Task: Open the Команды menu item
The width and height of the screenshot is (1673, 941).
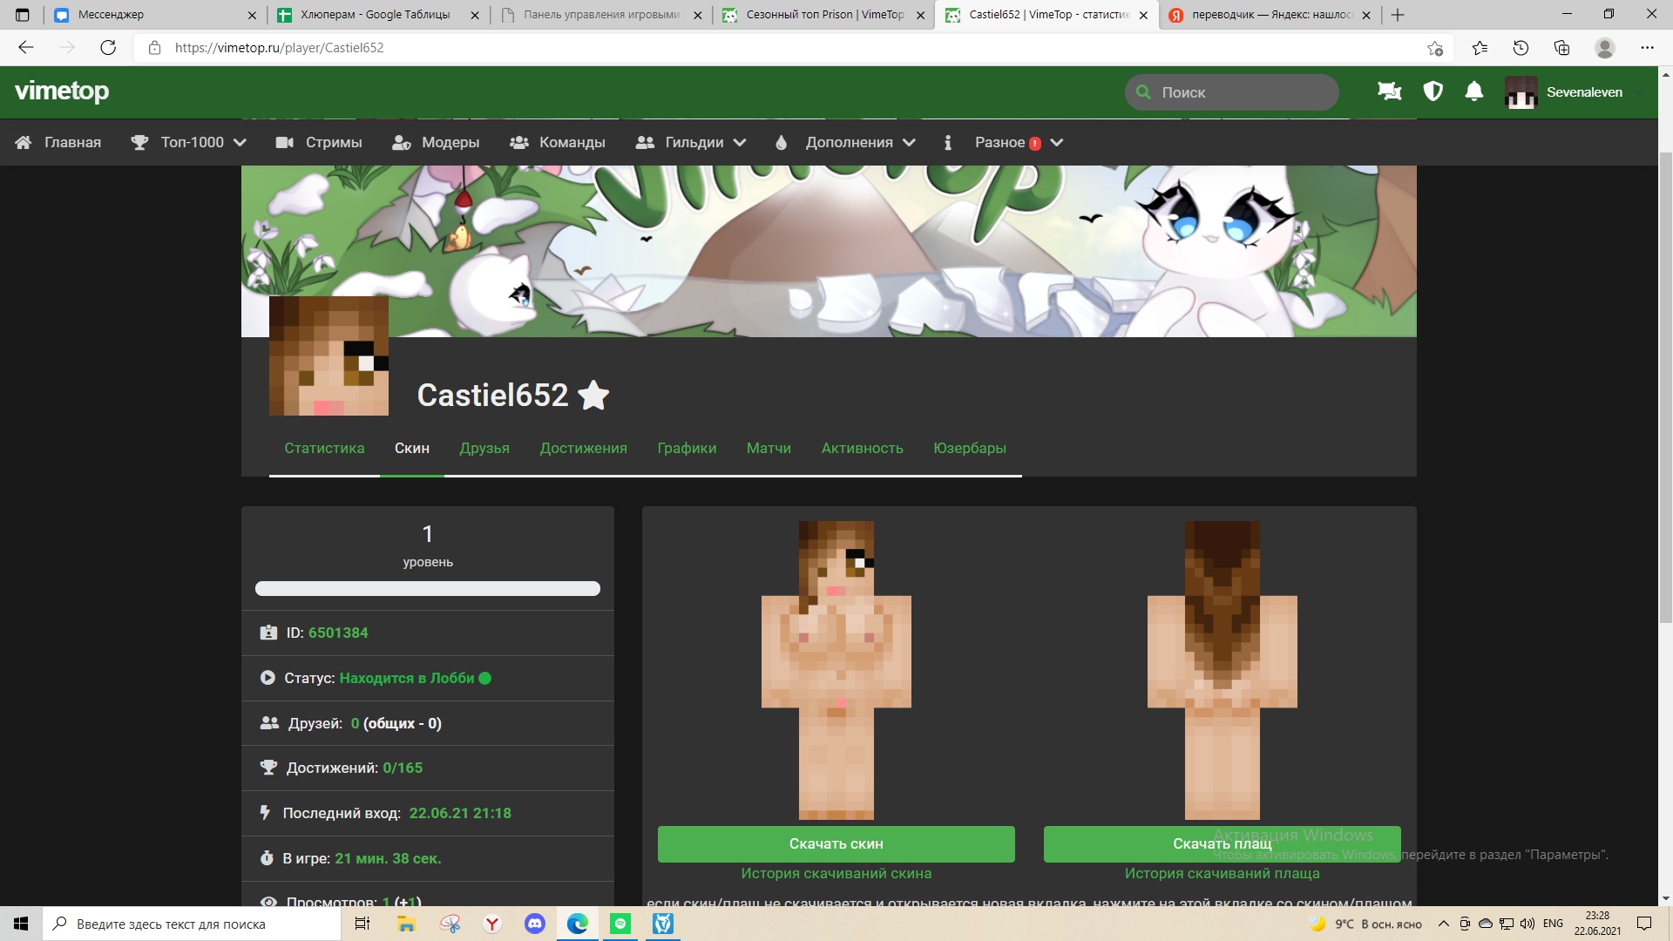Action: click(558, 142)
